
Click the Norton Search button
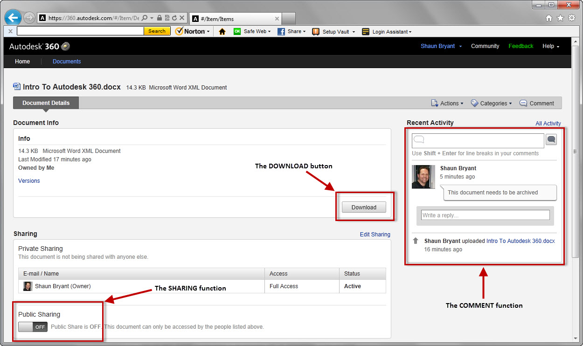(x=157, y=31)
